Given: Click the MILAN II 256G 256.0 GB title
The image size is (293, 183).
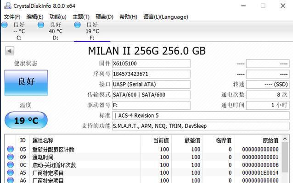Looking at the screenshot, I should pos(146,51).
